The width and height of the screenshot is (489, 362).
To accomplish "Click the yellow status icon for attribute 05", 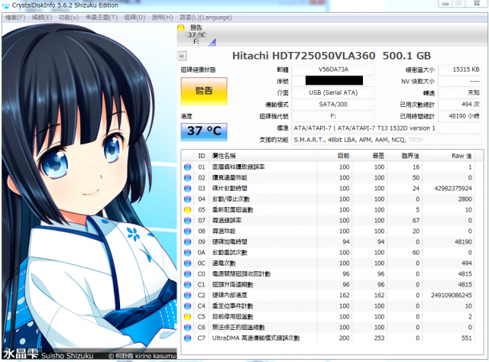I will click(x=187, y=210).
